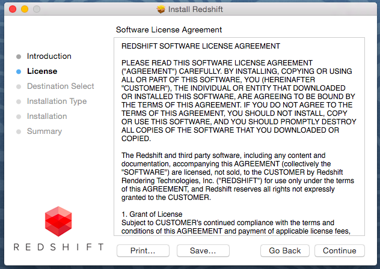Close the installer with red button

pyautogui.click(x=13, y=9)
